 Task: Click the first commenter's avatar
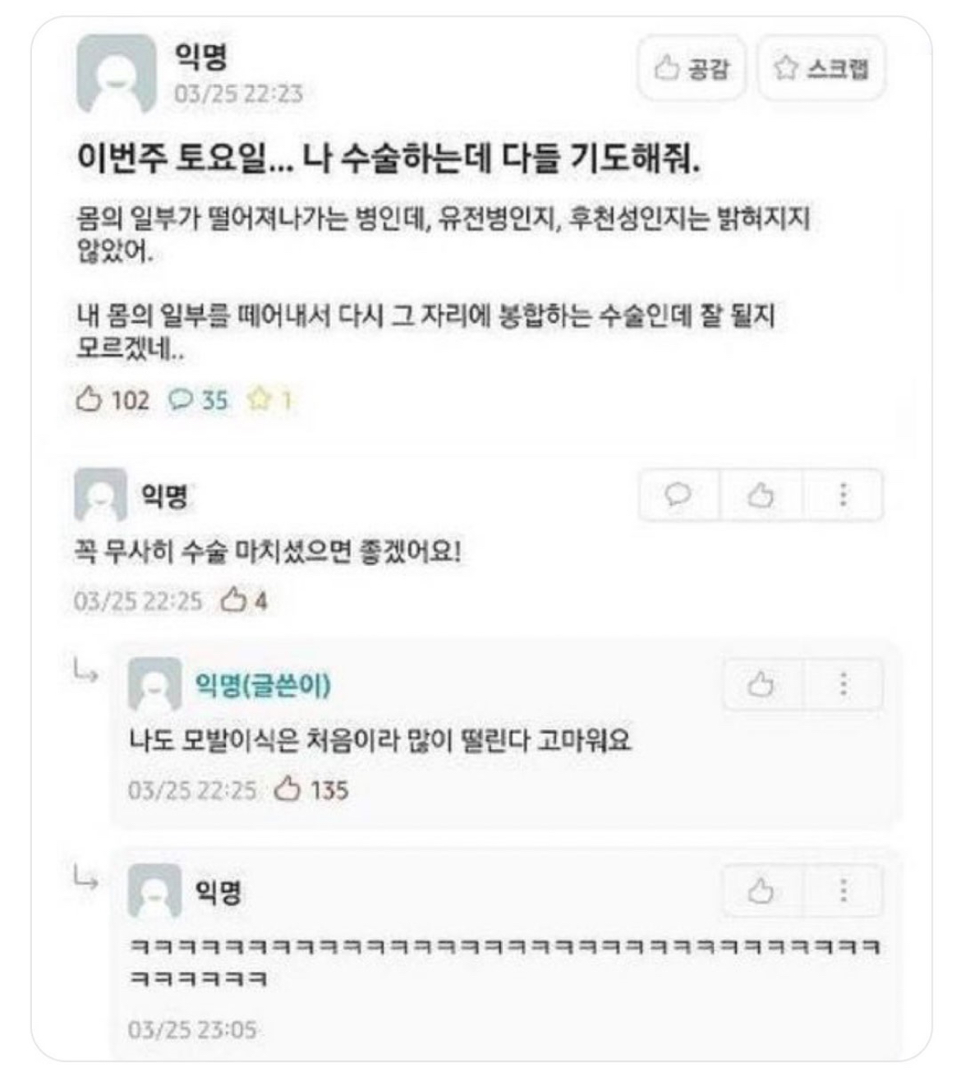[x=101, y=495]
